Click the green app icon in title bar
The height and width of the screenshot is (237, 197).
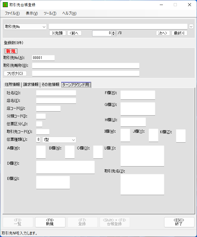click(x=5, y=5)
